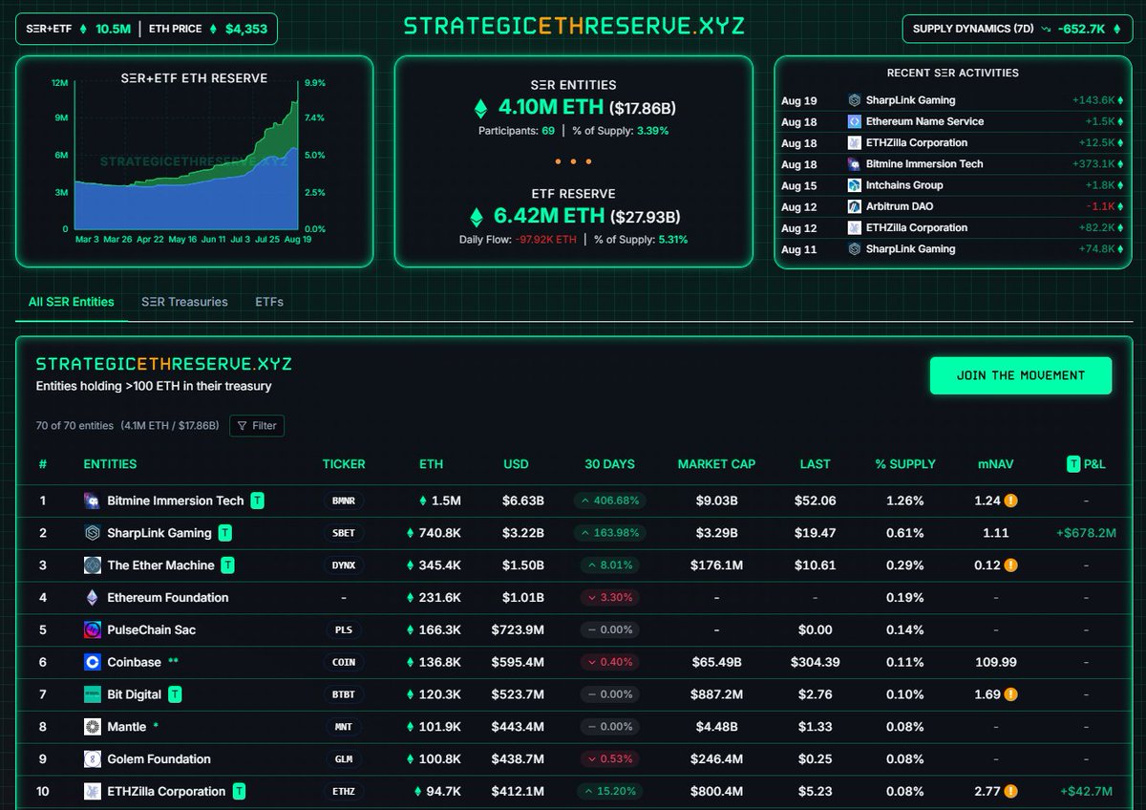Click the warning icon next to mNAV 2.77
The width and height of the screenshot is (1146, 810).
tap(1010, 791)
